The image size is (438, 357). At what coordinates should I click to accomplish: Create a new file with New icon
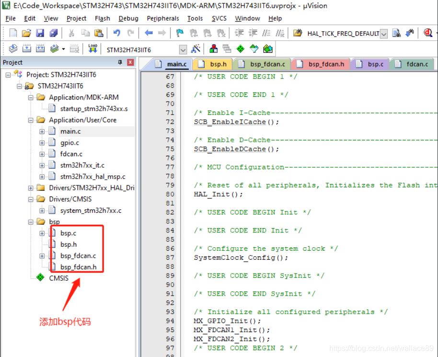point(13,33)
